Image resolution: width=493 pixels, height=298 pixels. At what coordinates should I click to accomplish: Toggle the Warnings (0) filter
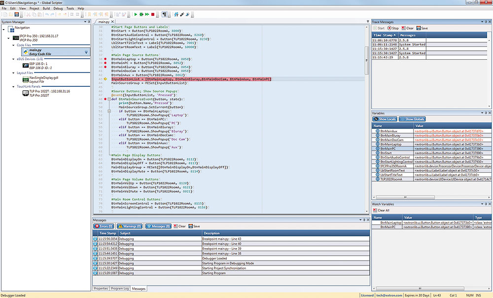130,226
